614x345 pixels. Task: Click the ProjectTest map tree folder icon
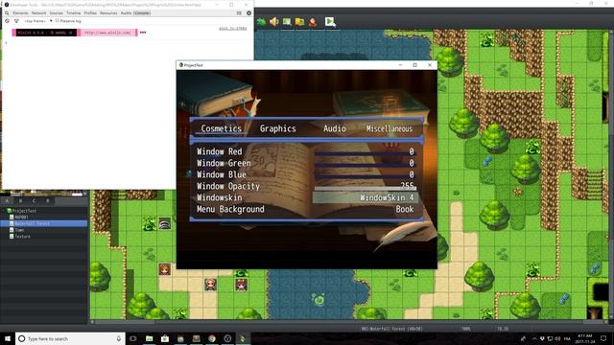pos(9,211)
